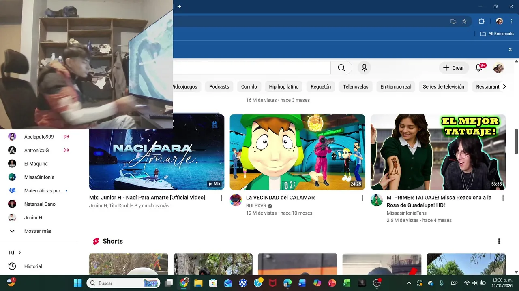The width and height of the screenshot is (519, 291).
Task: Show more chips with right arrow
Action: click(504, 86)
